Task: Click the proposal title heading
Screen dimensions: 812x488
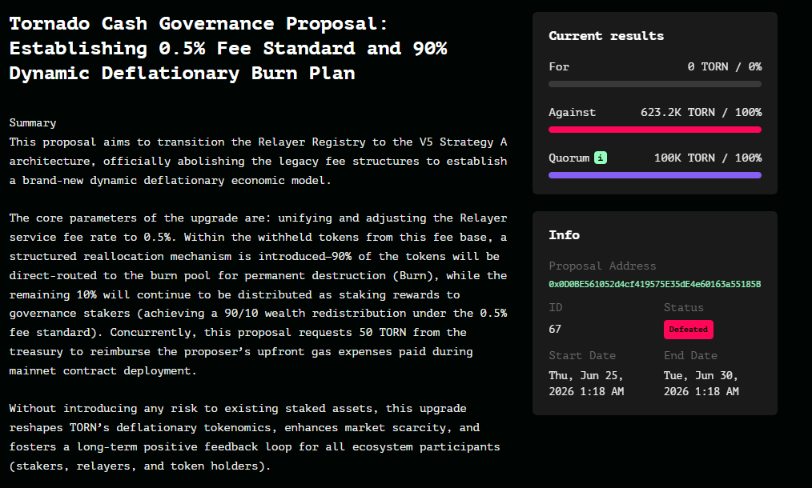Action: (228, 48)
